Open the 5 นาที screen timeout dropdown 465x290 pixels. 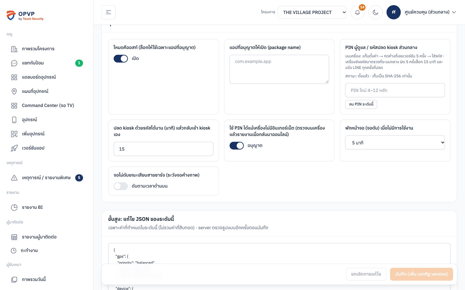pyautogui.click(x=395, y=142)
